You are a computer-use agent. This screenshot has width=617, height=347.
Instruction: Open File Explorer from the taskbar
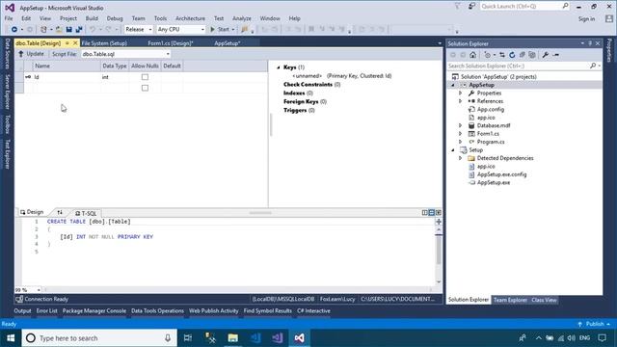pos(233,338)
